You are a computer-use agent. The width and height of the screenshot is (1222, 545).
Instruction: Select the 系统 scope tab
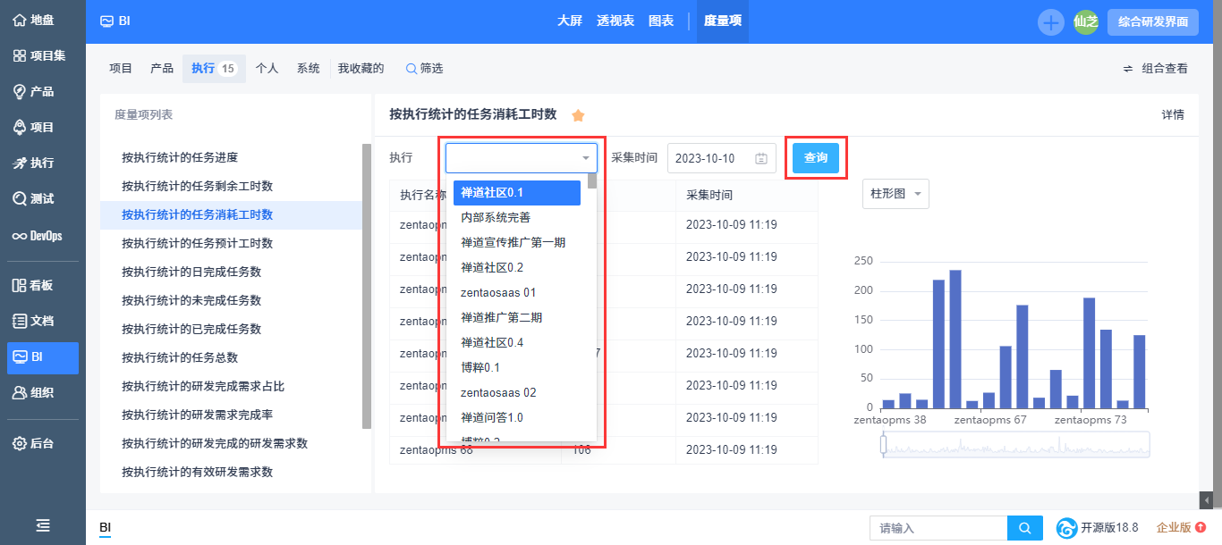click(x=309, y=69)
